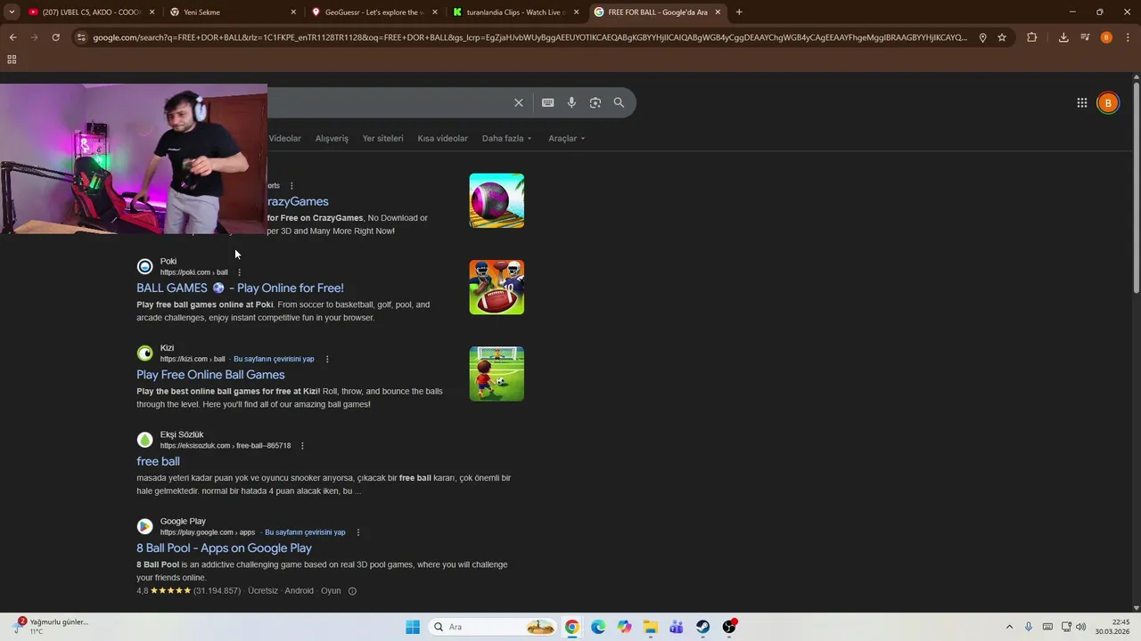This screenshot has height=641, width=1141.
Task: Open the Chrome three-dot menu
Action: click(1129, 37)
